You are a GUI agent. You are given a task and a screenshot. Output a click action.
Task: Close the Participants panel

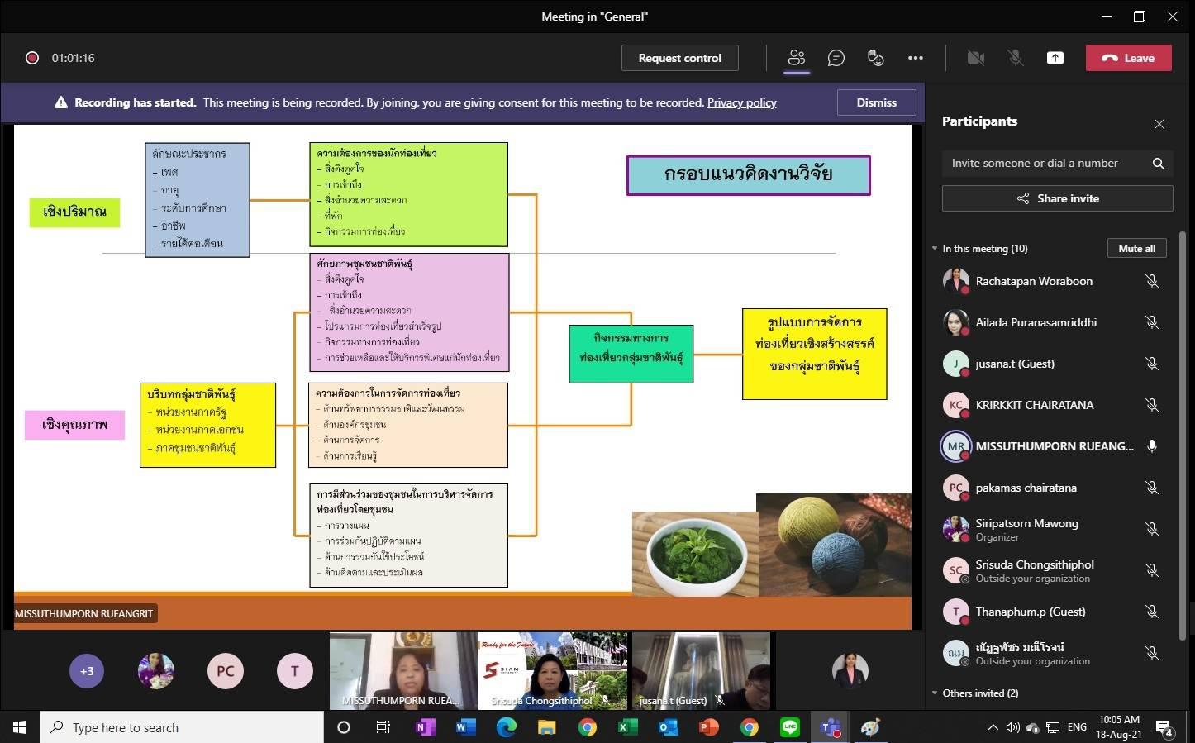click(1159, 124)
